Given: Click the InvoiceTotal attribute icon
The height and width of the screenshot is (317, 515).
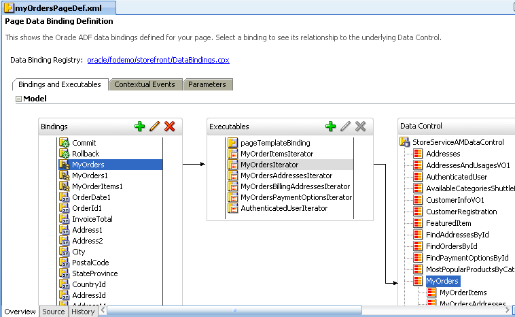Looking at the screenshot, I should 65,218.
